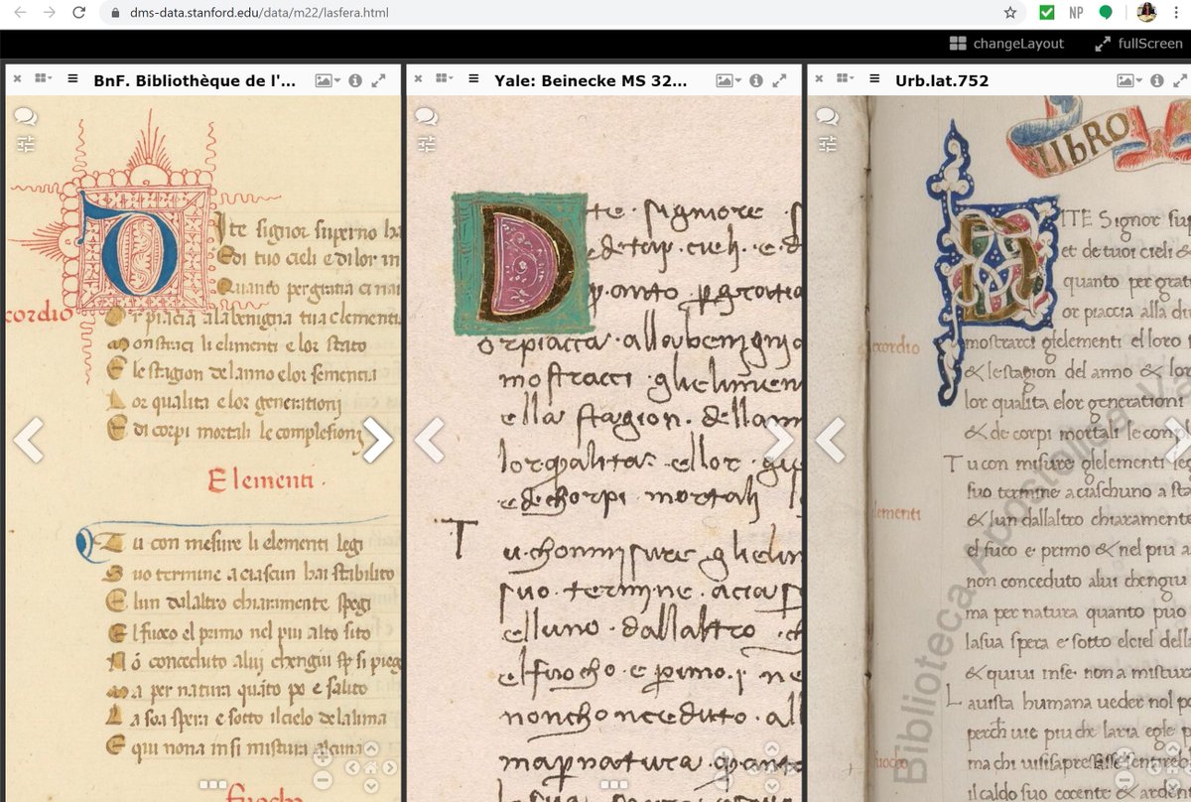Open view type dropdown in Yale window
1191x802 pixels.
[728, 80]
